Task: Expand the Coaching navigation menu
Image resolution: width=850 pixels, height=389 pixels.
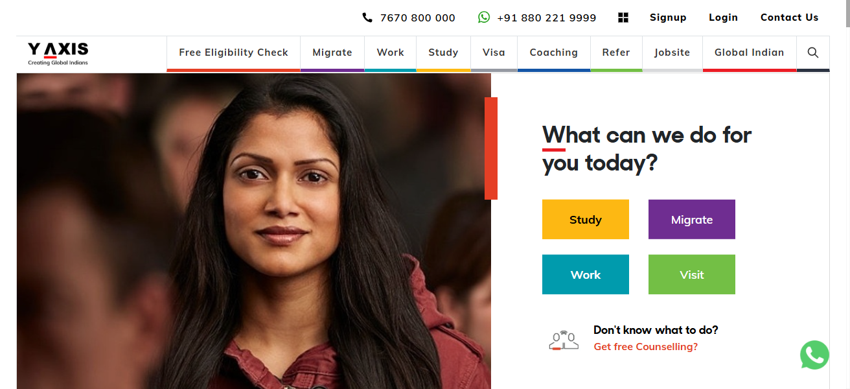Action: coord(554,53)
